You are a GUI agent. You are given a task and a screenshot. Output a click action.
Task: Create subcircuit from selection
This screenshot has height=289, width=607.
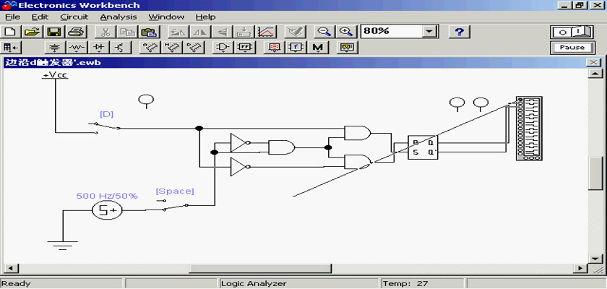pyautogui.click(x=244, y=32)
